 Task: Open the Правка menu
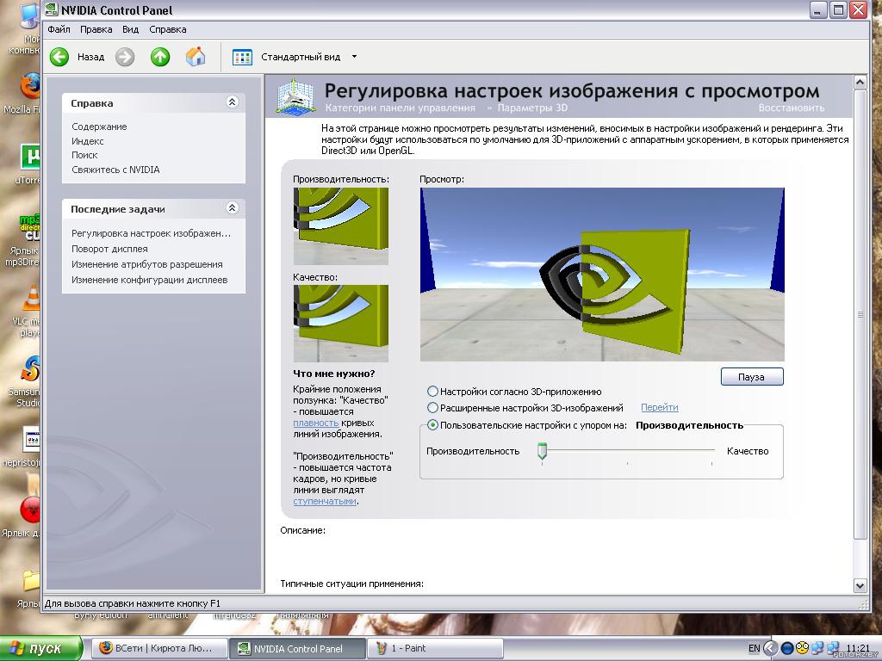point(96,29)
